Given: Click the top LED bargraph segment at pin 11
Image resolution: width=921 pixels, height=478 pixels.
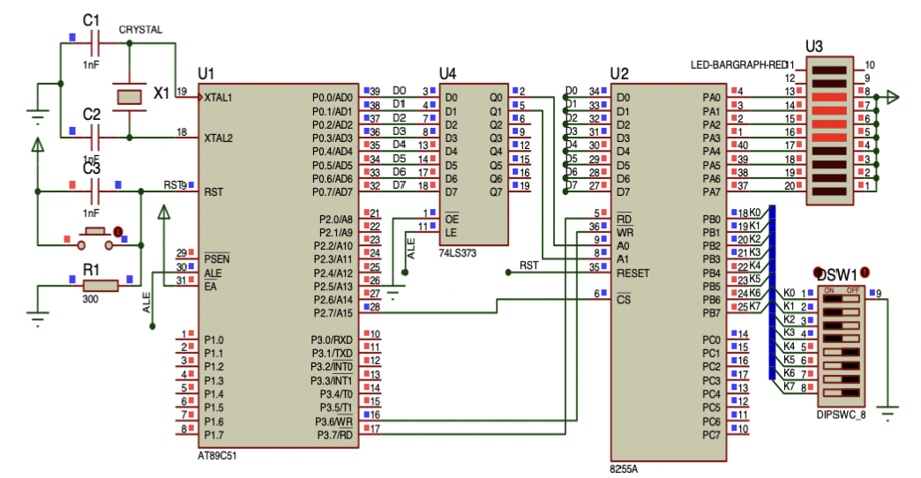Looking at the screenshot, I should point(829,70).
